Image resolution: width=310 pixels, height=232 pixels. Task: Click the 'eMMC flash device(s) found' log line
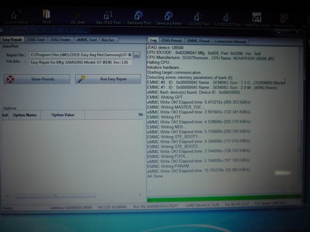pos(193,92)
